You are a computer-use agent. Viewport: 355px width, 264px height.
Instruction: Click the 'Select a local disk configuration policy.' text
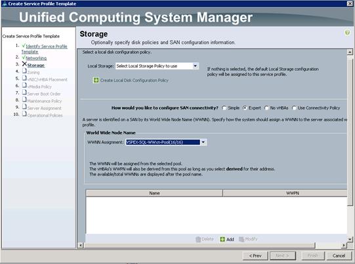(x=117, y=52)
